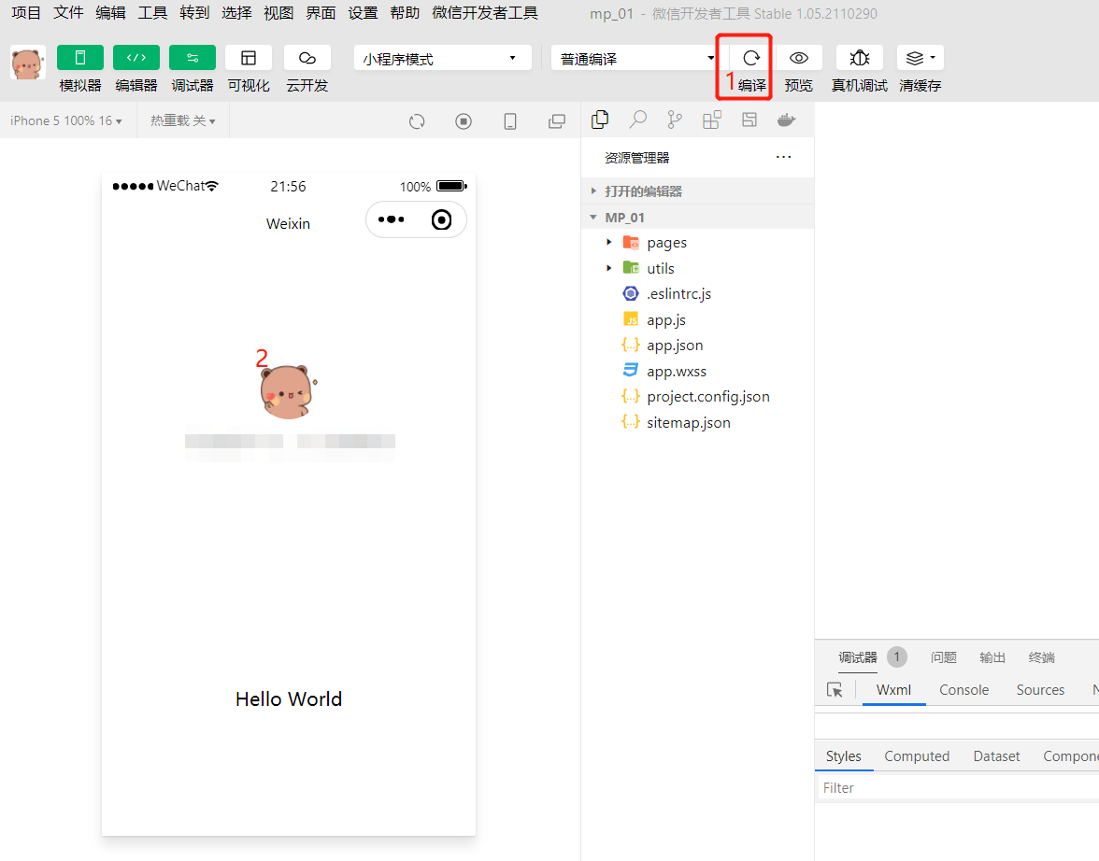This screenshot has width=1099, height=861.
Task: Select the Sources debugger tab
Action: click(1040, 690)
